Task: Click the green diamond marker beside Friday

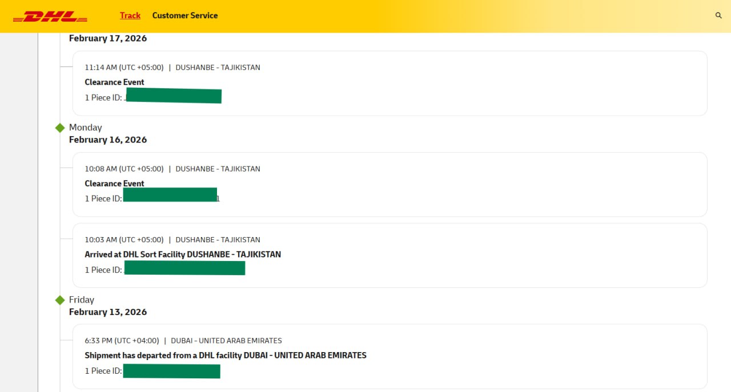Action: tap(60, 300)
